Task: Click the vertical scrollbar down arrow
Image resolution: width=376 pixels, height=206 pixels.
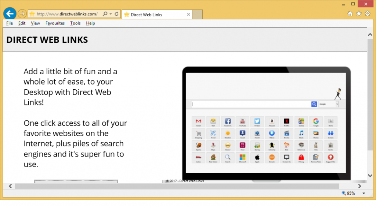Action: (x=370, y=176)
